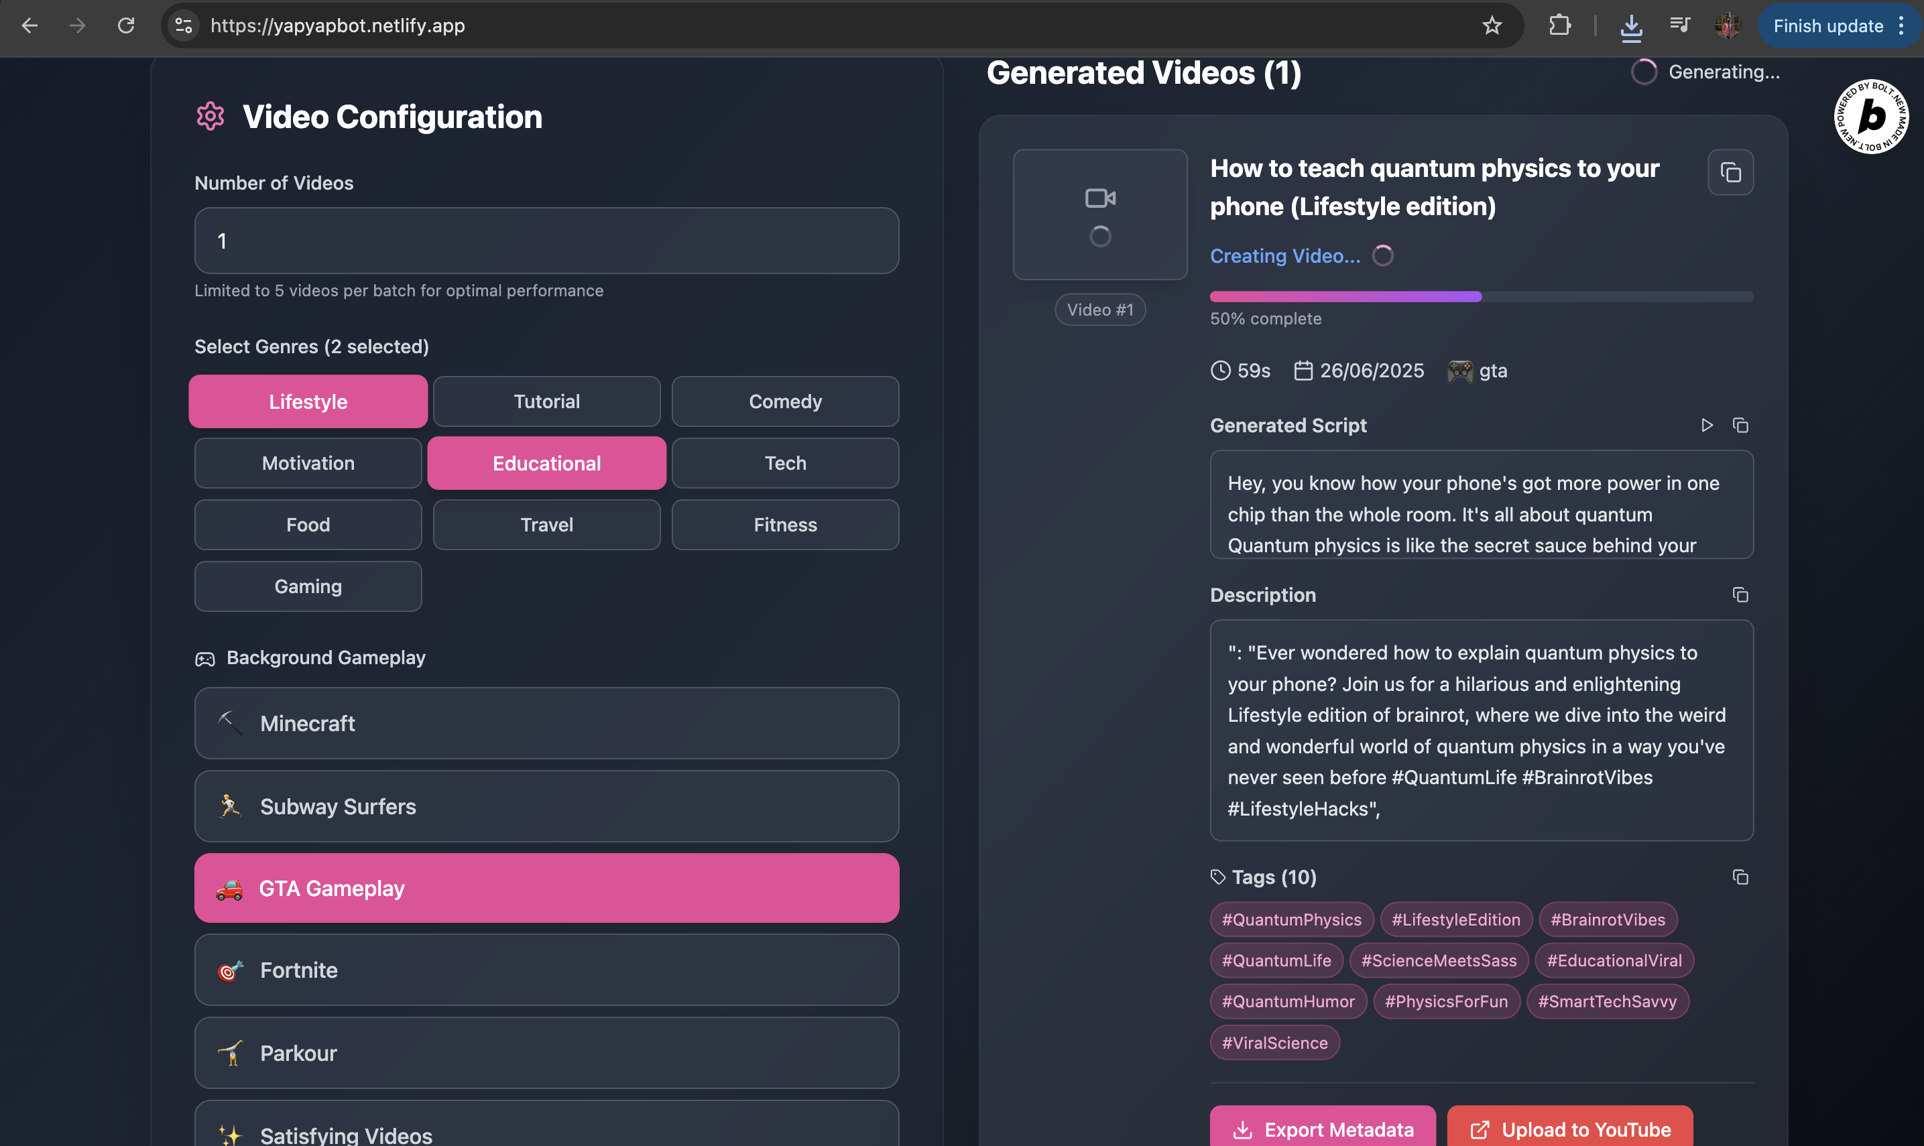Copy all tags using copy icon
This screenshot has width=1924, height=1146.
coord(1740,877)
